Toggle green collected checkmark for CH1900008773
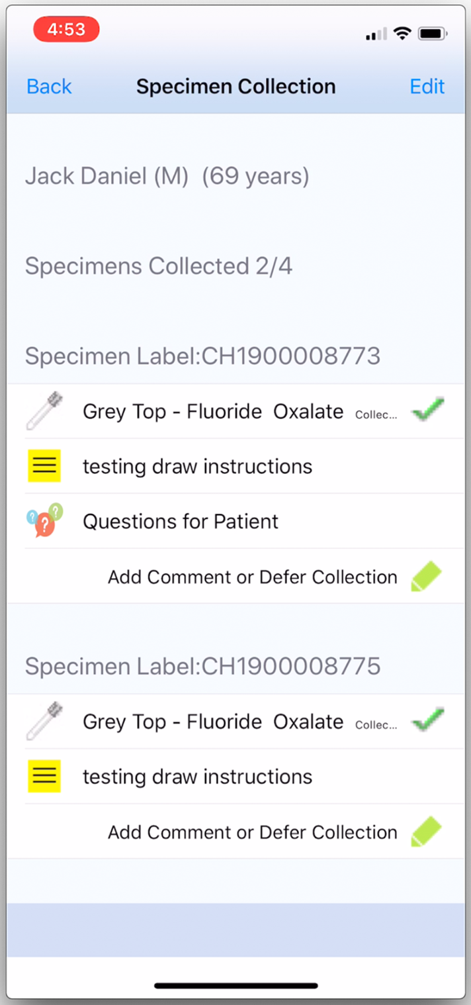Viewport: 471px width, 1005px height. 427,410
